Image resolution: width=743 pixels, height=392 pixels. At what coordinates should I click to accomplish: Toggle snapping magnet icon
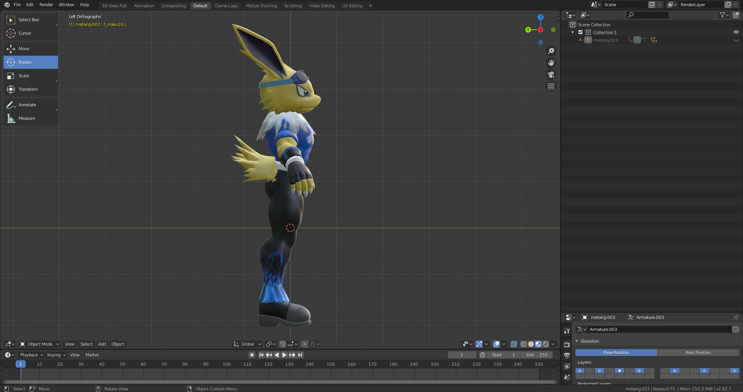(282, 344)
